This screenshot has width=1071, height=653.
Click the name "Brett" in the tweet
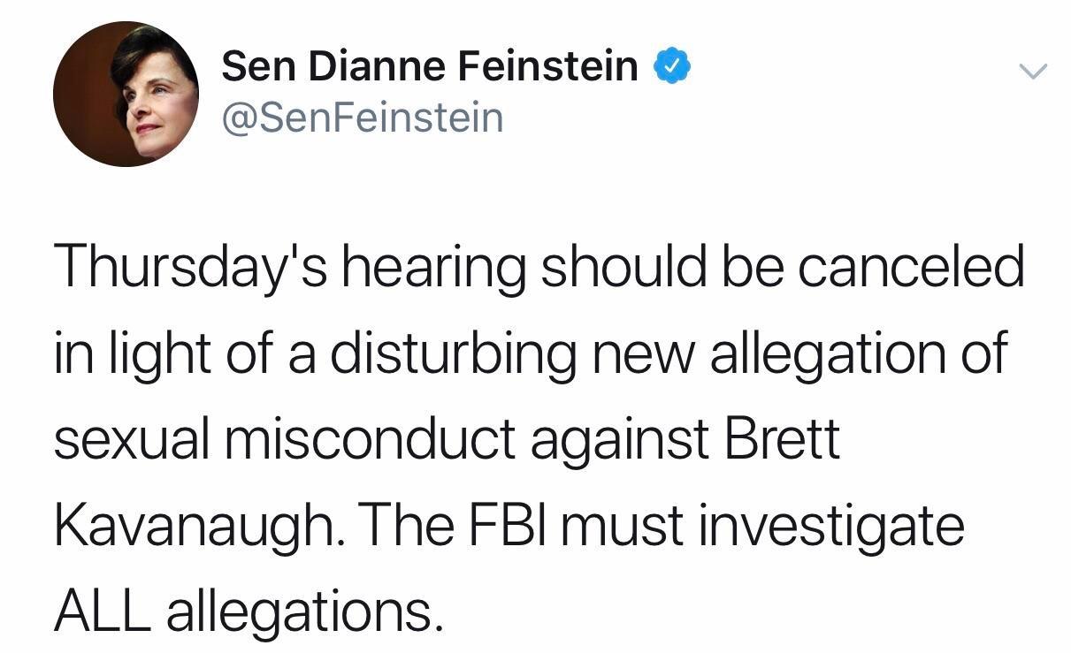[x=781, y=439]
